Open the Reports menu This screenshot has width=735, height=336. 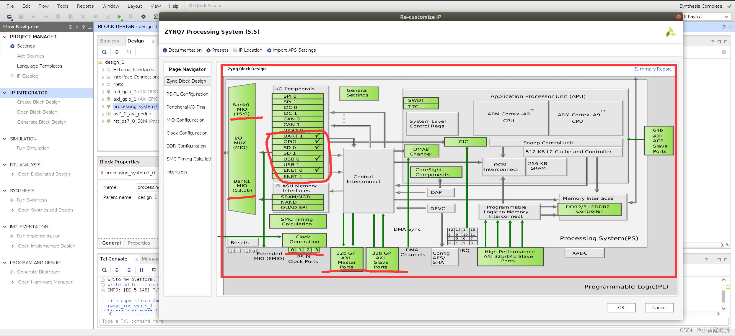[85, 6]
